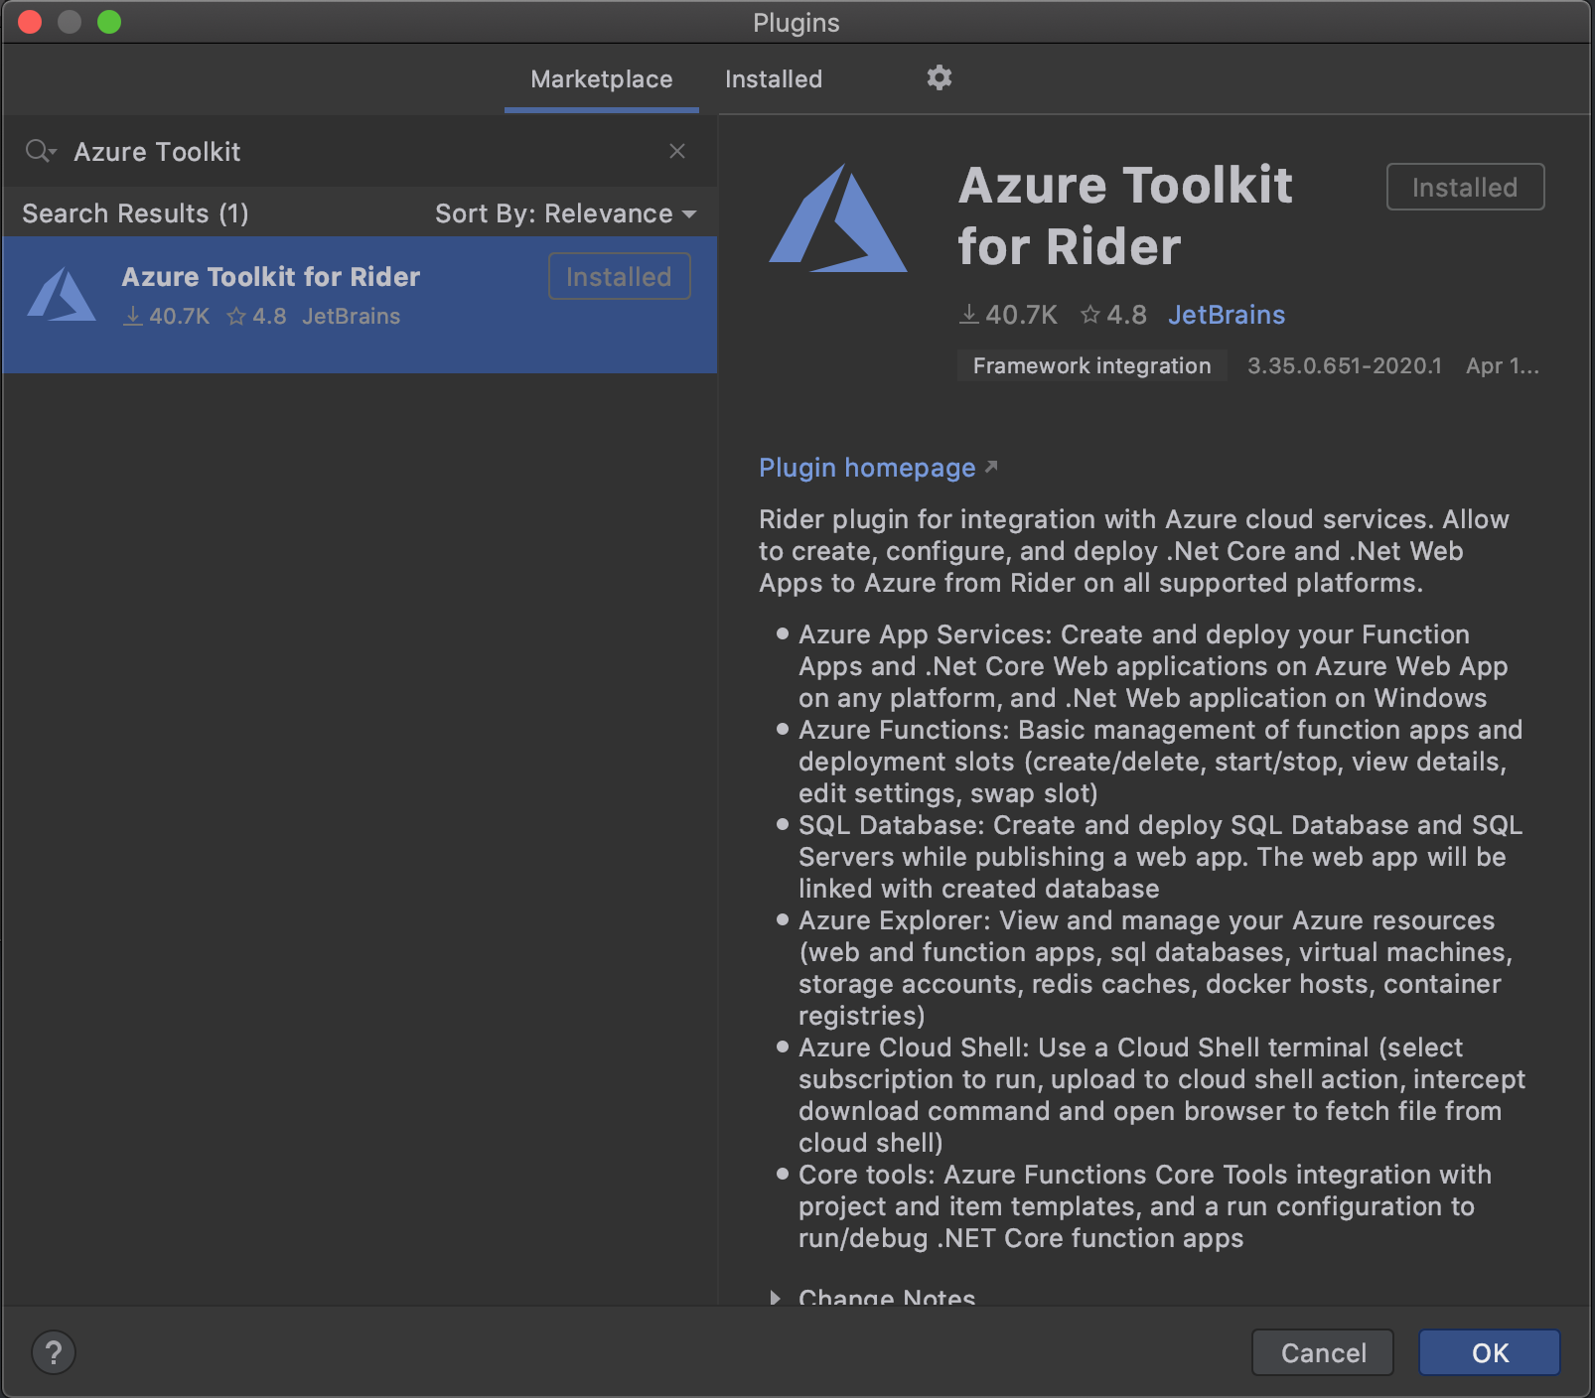Click the Search Results (1) label
The width and height of the screenshot is (1595, 1398).
click(x=135, y=213)
